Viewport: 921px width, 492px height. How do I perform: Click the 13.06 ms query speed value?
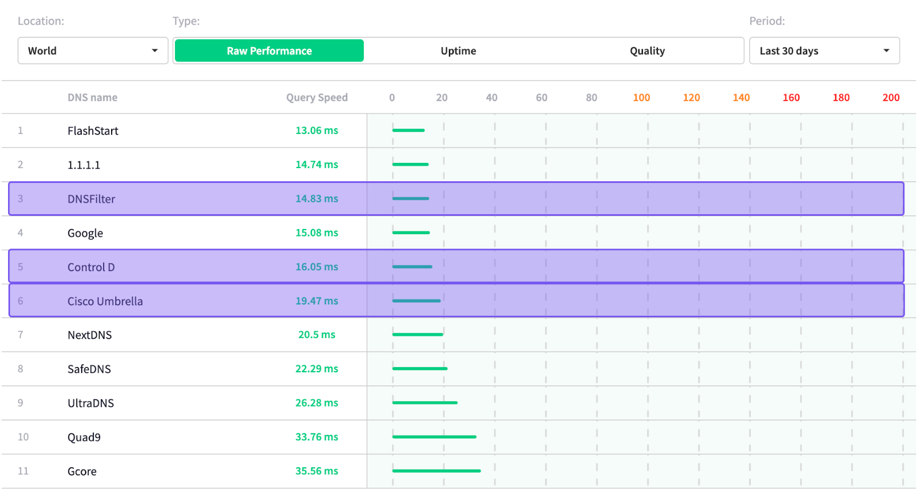click(x=317, y=131)
